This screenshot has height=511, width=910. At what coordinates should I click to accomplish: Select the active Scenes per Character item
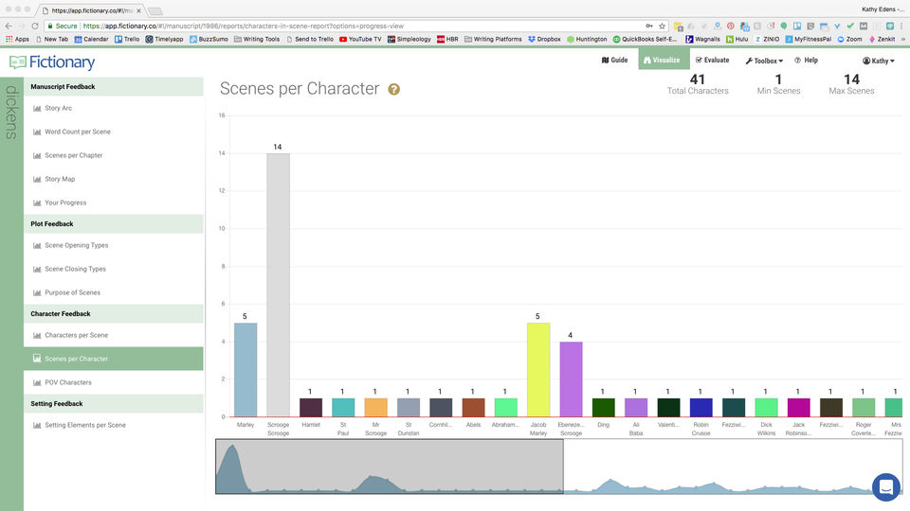point(113,359)
